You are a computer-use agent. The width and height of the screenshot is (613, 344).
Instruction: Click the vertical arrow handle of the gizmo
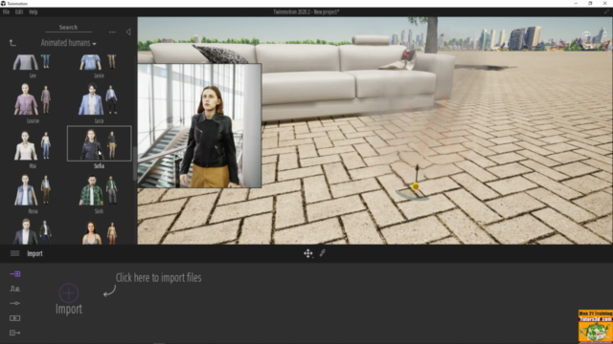click(418, 172)
